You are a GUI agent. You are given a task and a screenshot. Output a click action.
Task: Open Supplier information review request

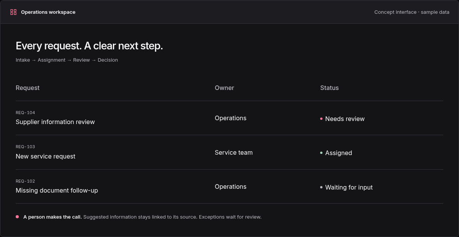tap(55, 122)
